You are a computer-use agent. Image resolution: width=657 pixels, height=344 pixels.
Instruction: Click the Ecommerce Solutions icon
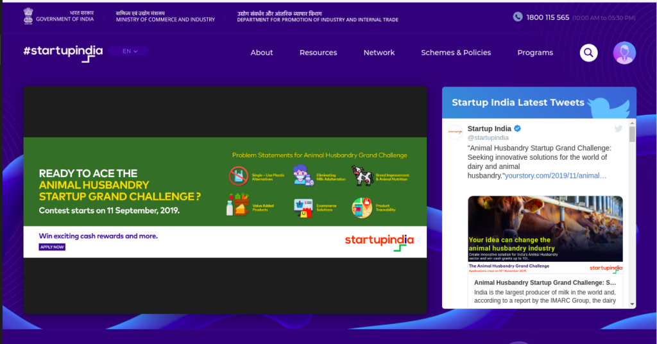[x=303, y=208]
